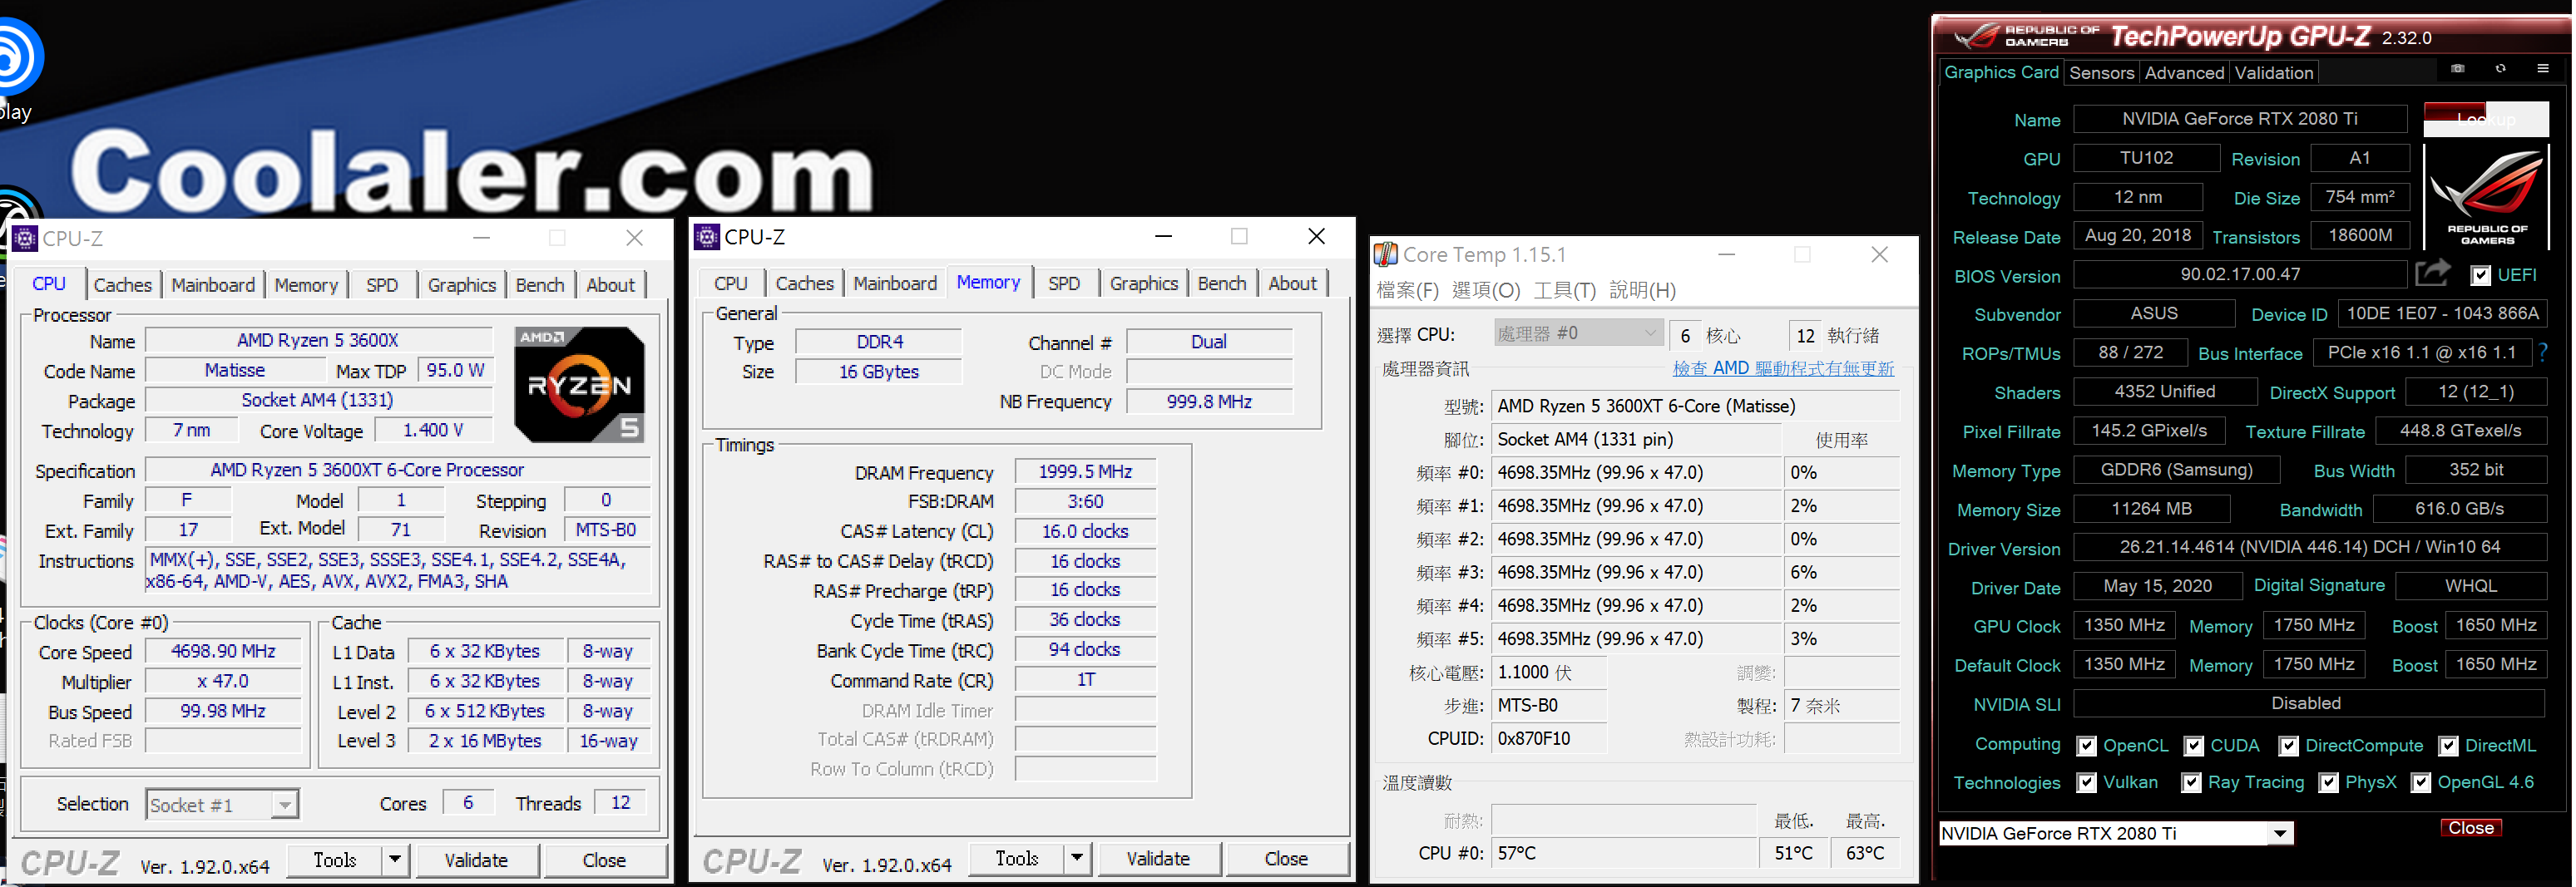Toggle the OpenGL 4.6 checkbox
2576x887 pixels.
[2420, 783]
